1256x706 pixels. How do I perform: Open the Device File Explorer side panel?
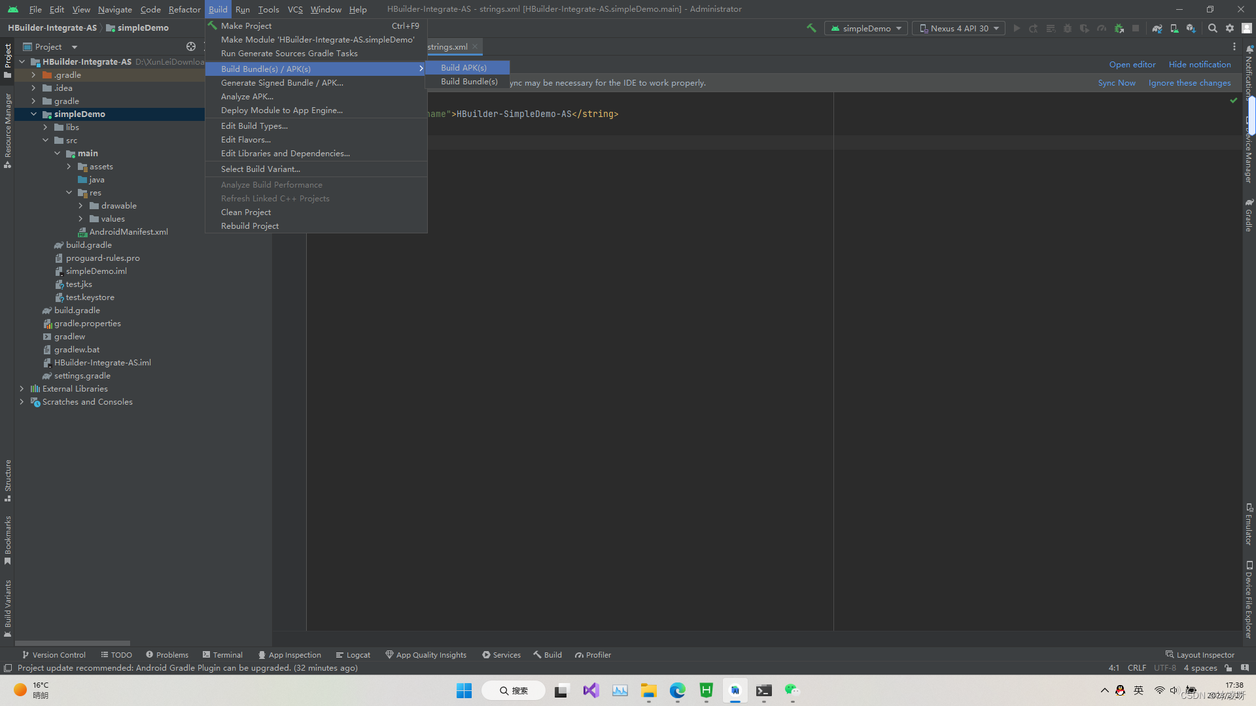click(1249, 599)
